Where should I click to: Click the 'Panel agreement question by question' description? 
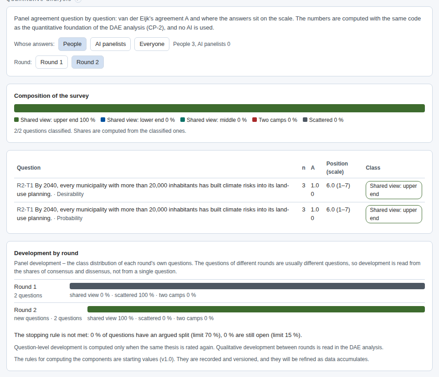coord(218,23)
